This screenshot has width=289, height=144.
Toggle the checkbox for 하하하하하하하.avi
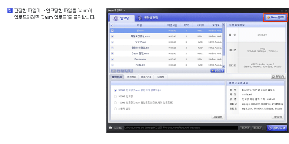point(112,48)
